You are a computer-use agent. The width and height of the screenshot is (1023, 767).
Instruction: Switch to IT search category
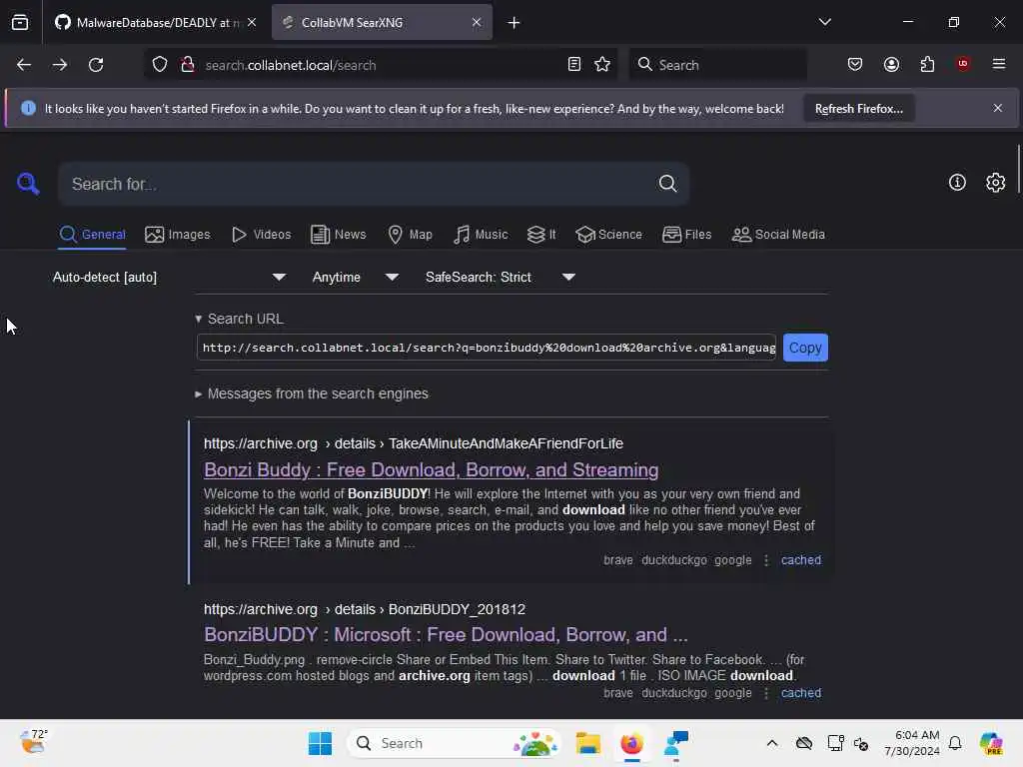tap(541, 235)
